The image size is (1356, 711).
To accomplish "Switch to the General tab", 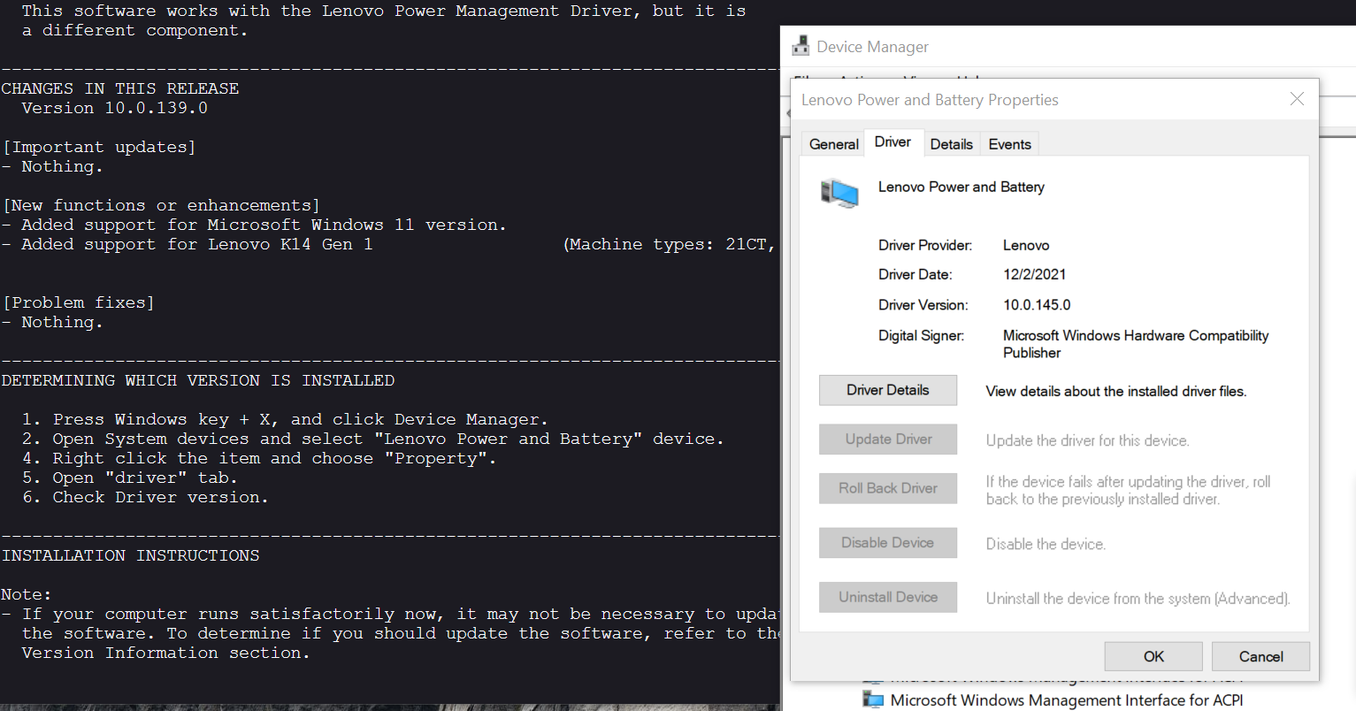I will point(833,144).
